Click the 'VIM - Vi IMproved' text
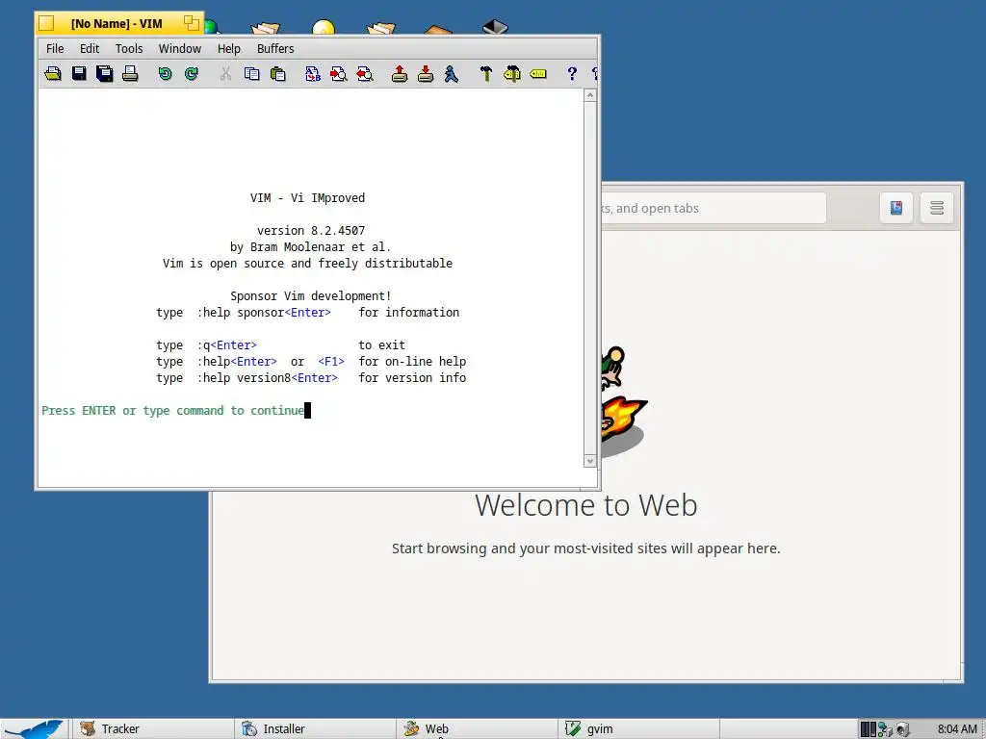The height and width of the screenshot is (739, 986). (x=307, y=198)
